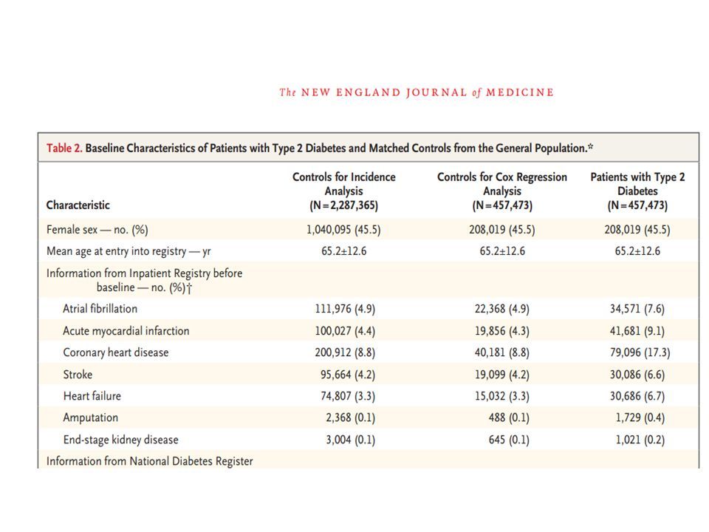The image size is (709, 532).
Task: Select Controls for Incidence Analysis header
Action: tap(343, 191)
